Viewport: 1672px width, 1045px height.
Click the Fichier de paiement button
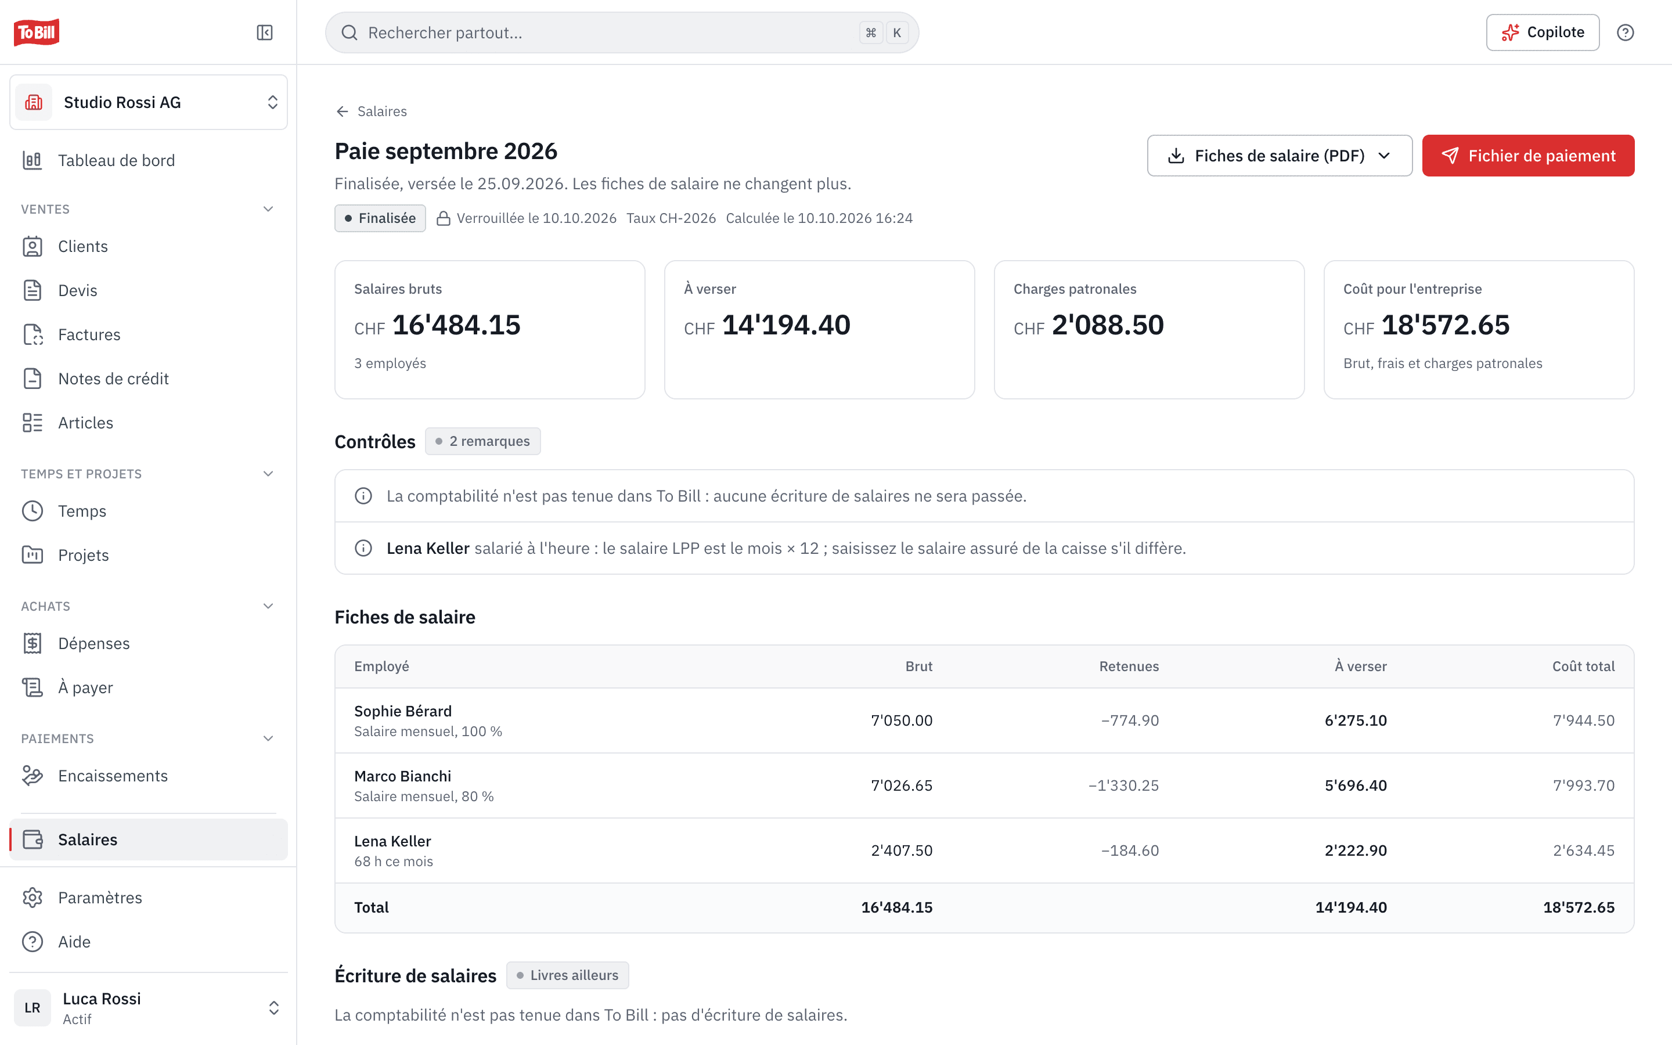pos(1527,156)
